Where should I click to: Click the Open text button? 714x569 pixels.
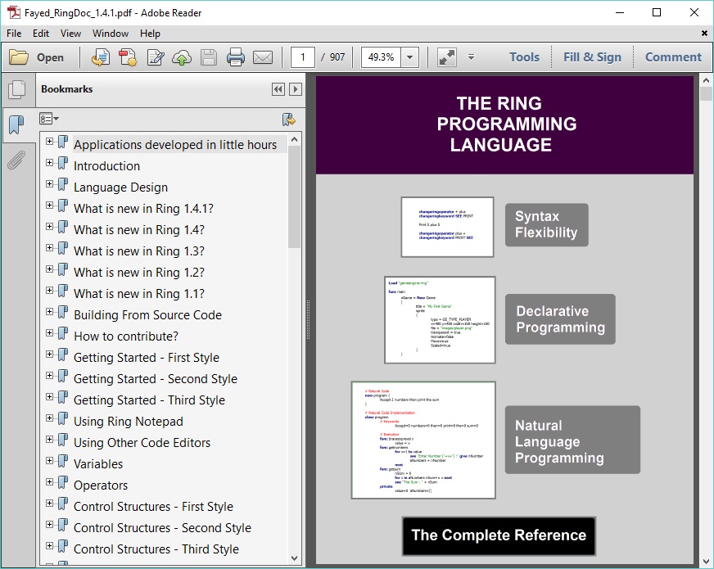point(50,58)
